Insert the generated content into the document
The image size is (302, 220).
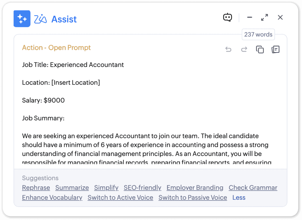[x=275, y=49]
